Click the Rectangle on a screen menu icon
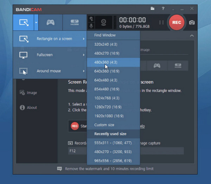This screenshot has height=184, width=211. pyautogui.click(x=24, y=39)
